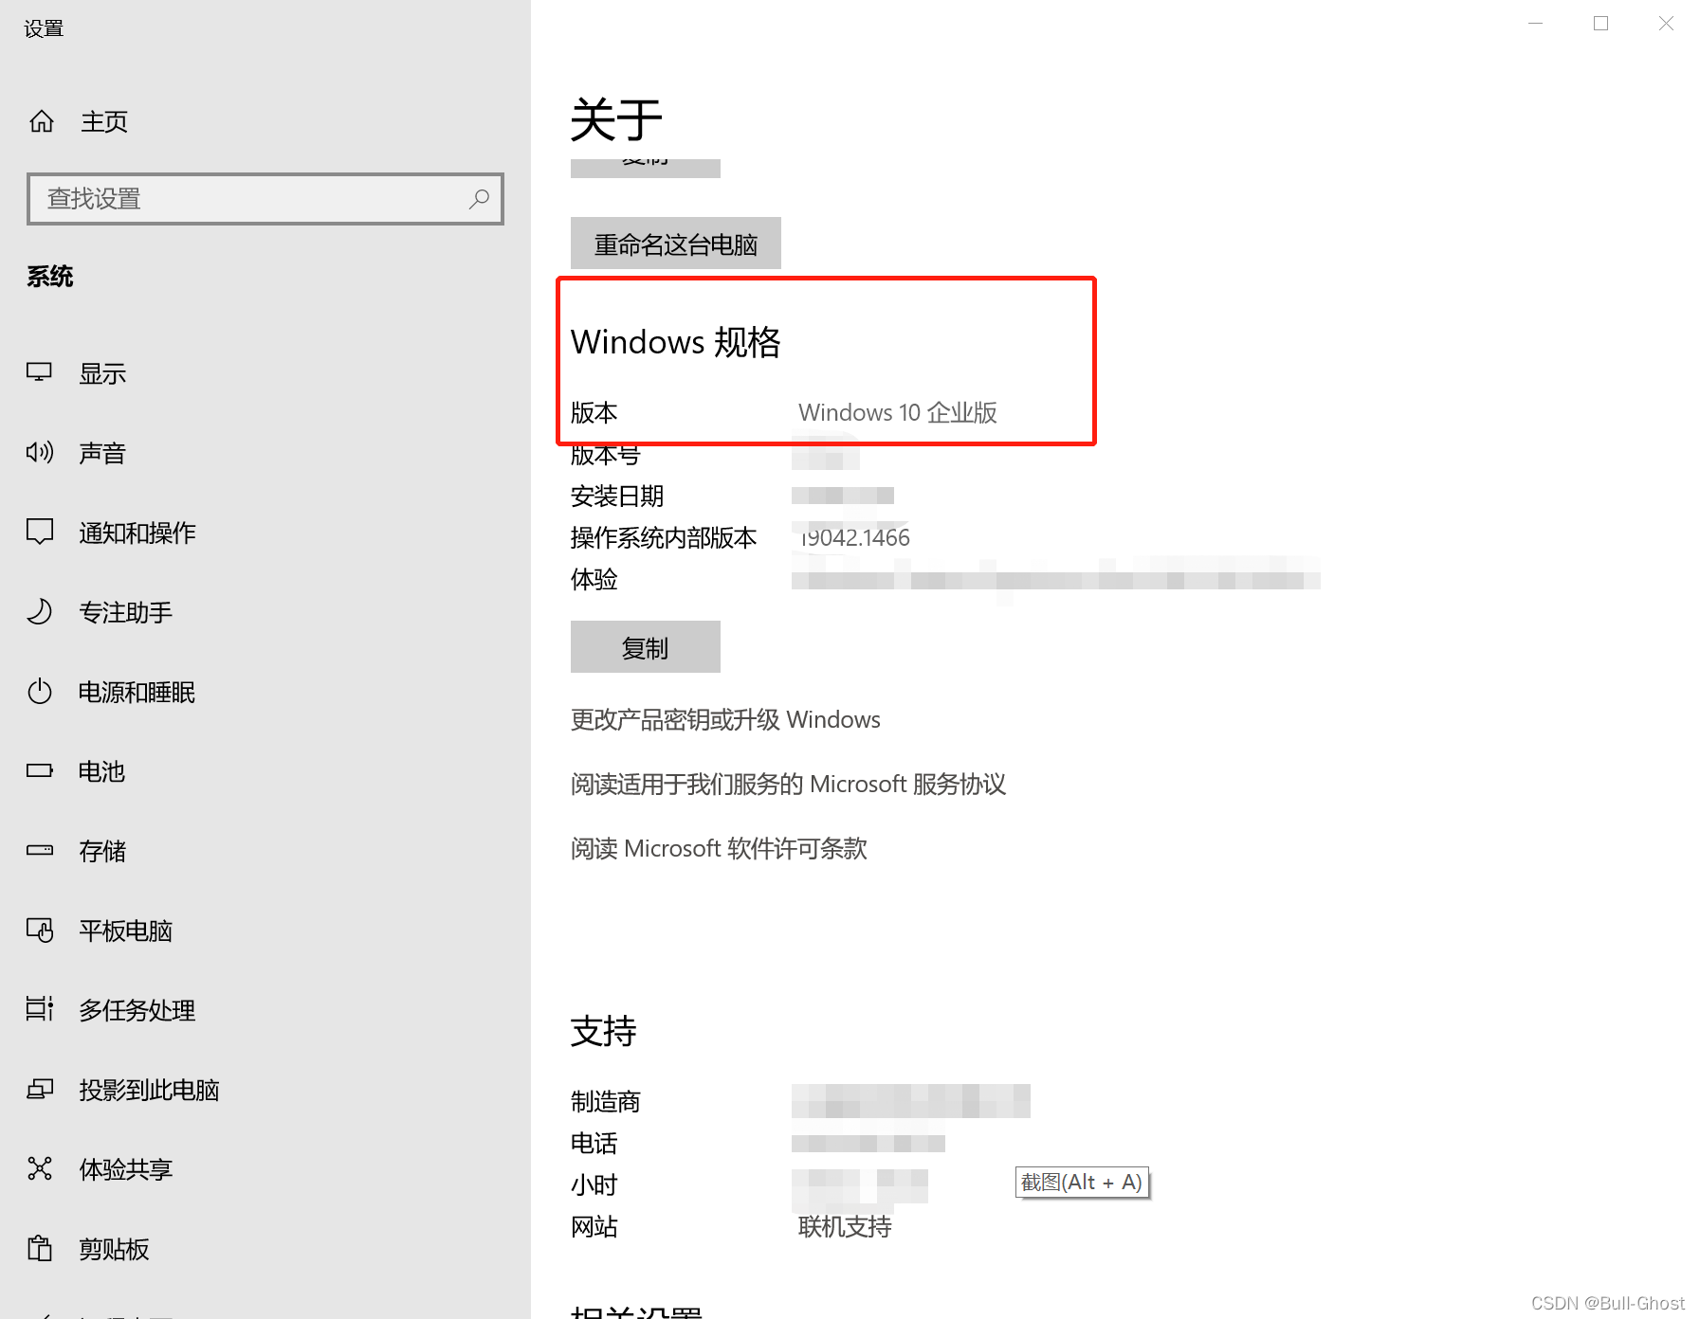Click the 重命名这台电脑 button
Screen dimensions: 1700x1319
point(676,244)
